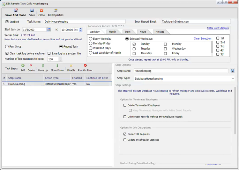Add a new task step
Viewport: 239px width, 170px height.
[23, 65]
